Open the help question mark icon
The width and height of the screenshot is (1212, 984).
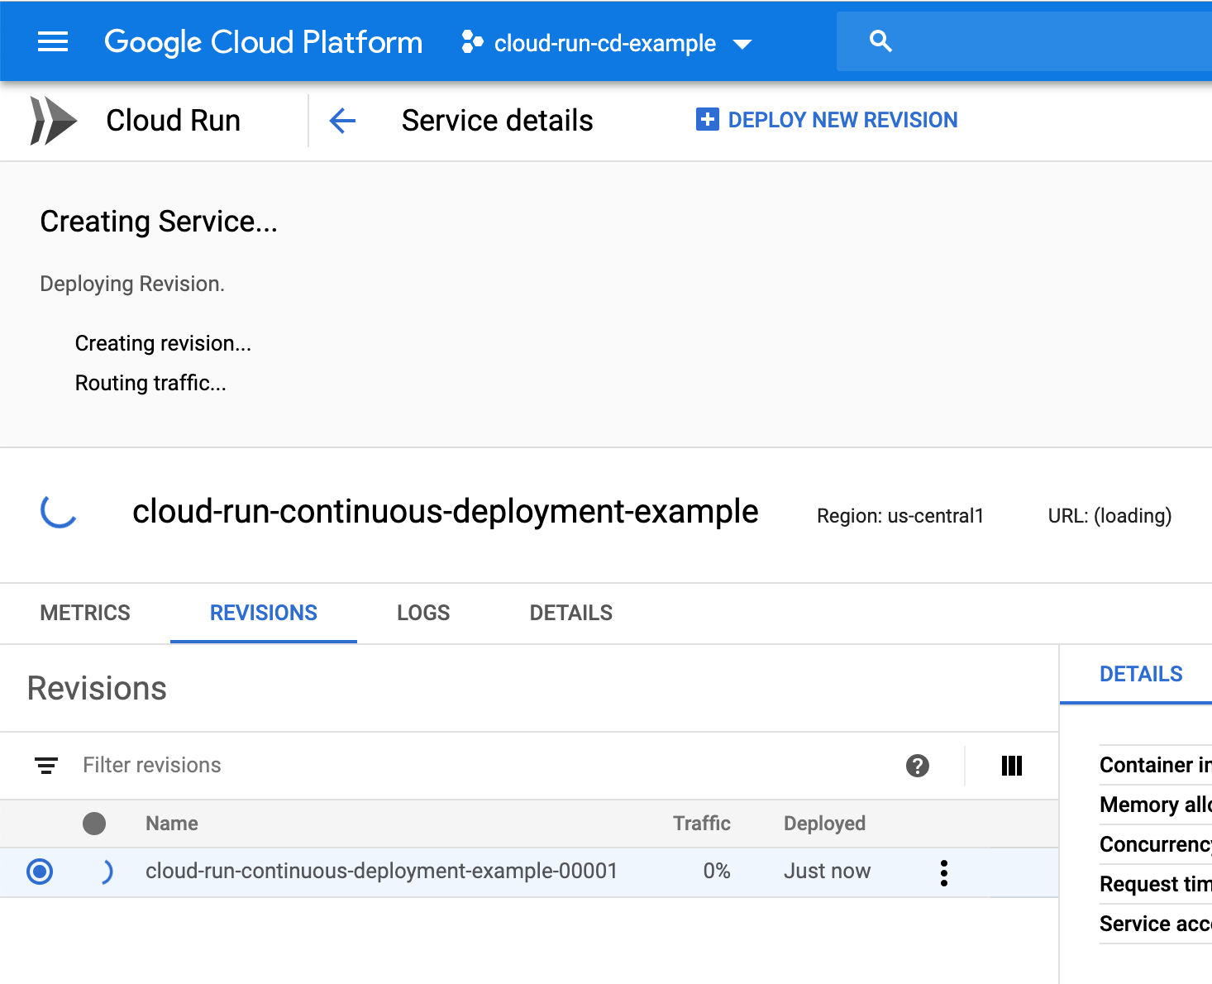(x=918, y=766)
